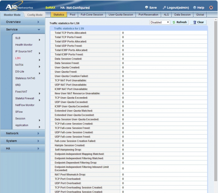Click 'User-Quota Creation Failed:' row label

click(x=71, y=76)
